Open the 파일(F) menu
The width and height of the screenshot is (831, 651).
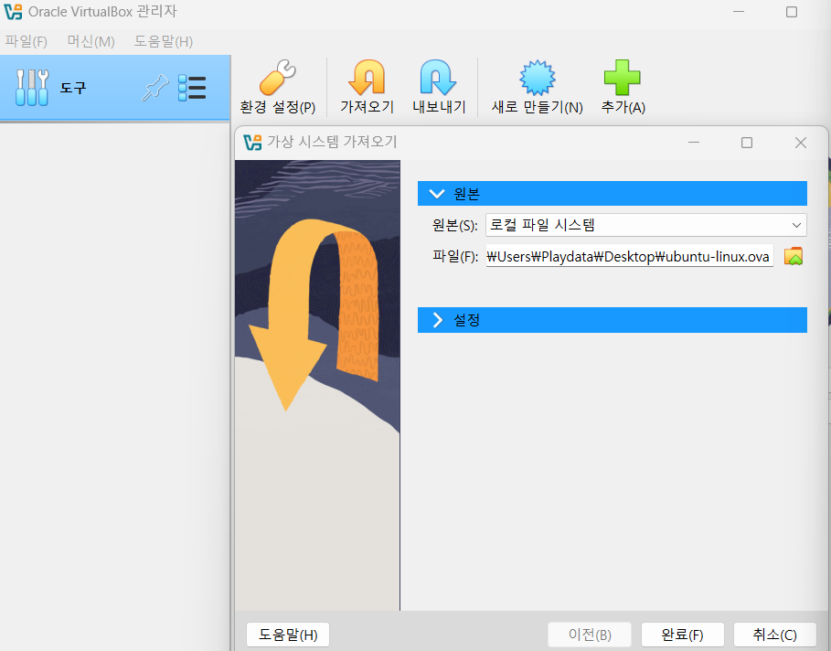point(26,41)
